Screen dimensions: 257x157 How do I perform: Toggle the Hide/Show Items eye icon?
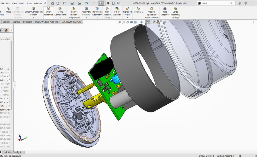click(148, 22)
